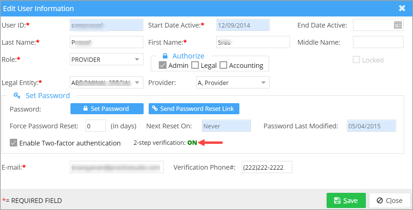This screenshot has width=413, height=210.
Task: Check the Accounting authorization checkbox
Action: [223, 66]
